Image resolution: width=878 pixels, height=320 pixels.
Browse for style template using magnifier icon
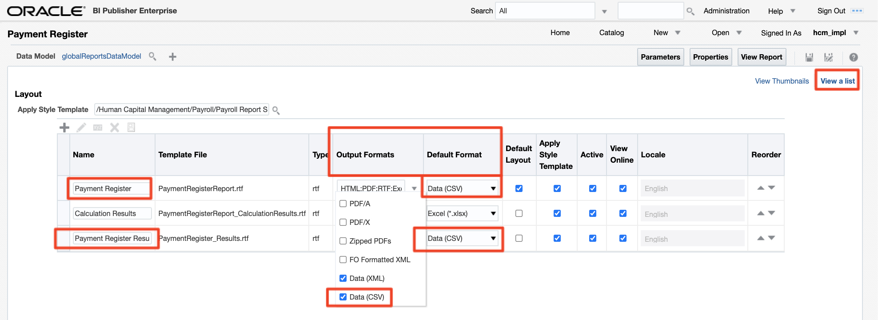click(276, 110)
